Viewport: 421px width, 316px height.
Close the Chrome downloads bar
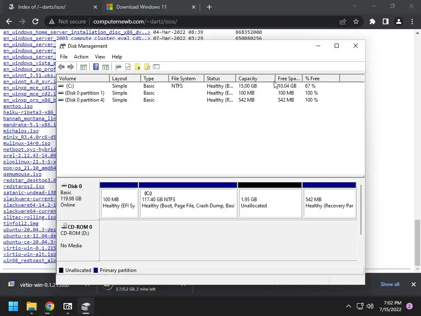(x=414, y=284)
